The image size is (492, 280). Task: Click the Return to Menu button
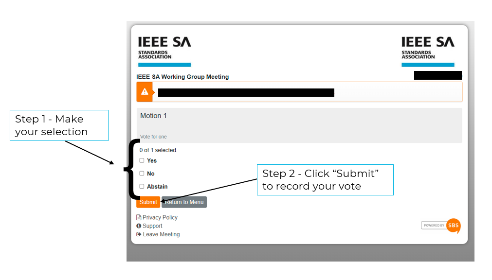[x=184, y=202]
